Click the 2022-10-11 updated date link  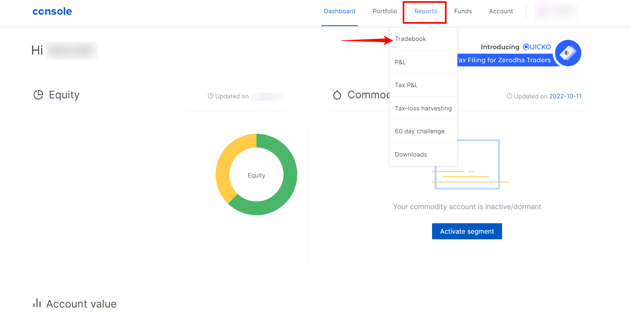tap(565, 96)
